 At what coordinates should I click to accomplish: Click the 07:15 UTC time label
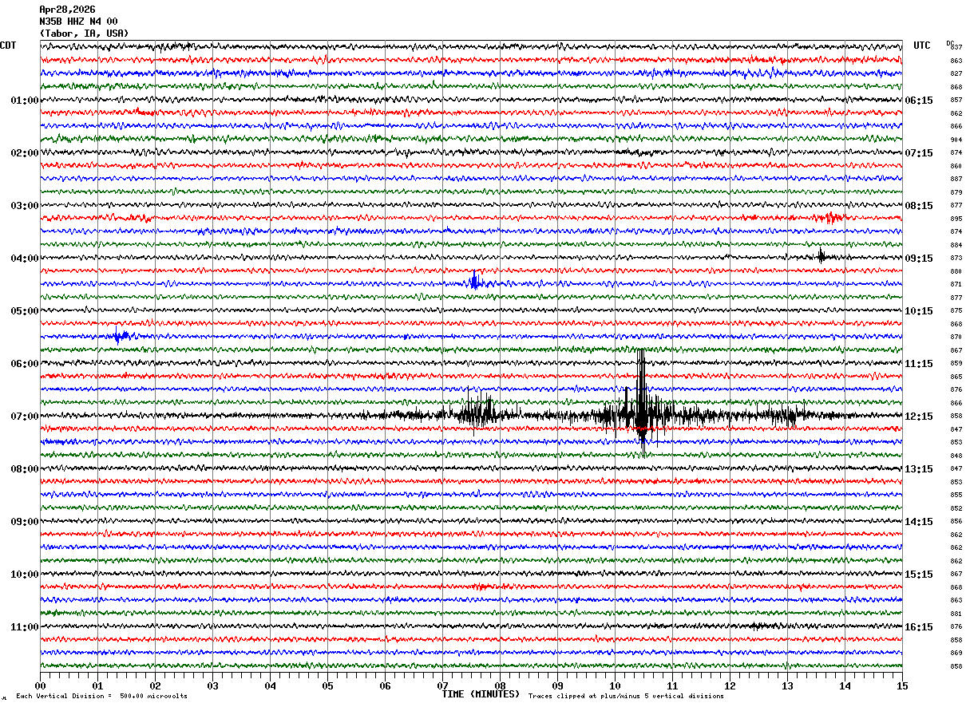(920, 153)
